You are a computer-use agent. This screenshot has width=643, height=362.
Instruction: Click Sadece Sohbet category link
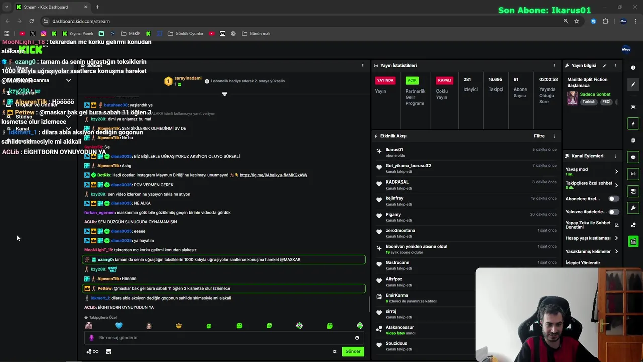coord(595,94)
